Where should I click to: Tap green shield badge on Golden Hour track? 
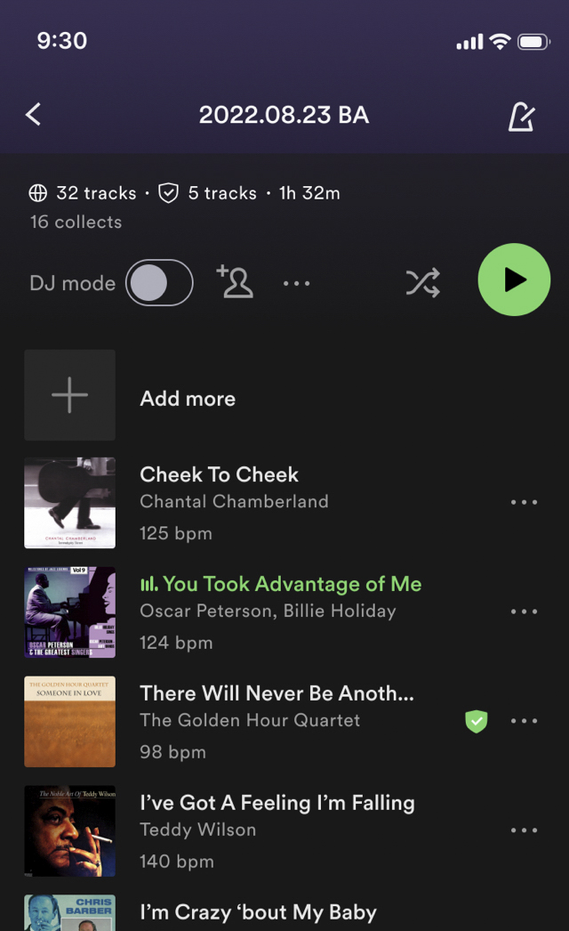(477, 722)
